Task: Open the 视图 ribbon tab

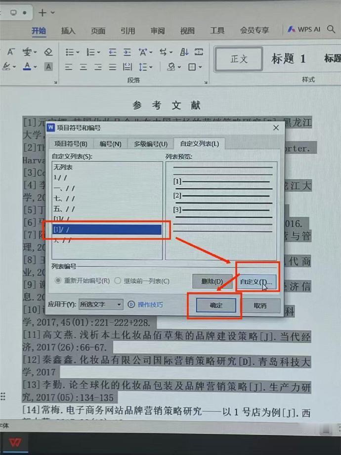Action: point(187,31)
